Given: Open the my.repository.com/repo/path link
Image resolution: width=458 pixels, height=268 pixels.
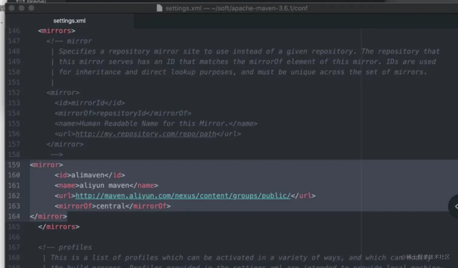Looking at the screenshot, I should 146,134.
